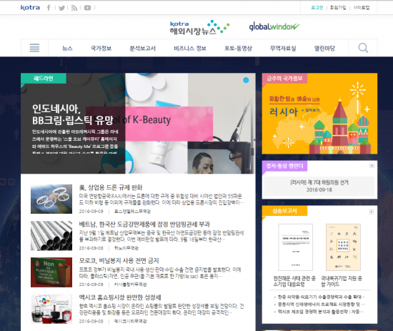Image resolution: width=393 pixels, height=331 pixels.
Task: Open article 모로코, 비닐봉지 사용 전면 금지
Action: pyautogui.click(x=119, y=260)
